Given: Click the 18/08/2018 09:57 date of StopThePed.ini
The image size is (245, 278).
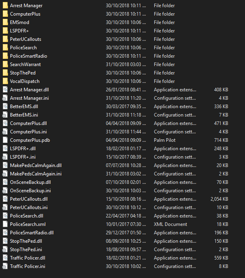Looking at the screenshot, I should pos(126,250).
